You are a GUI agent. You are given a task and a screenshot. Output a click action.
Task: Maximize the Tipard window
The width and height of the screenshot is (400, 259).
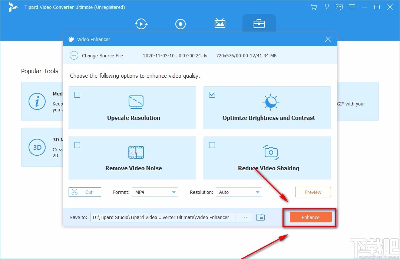(377, 7)
